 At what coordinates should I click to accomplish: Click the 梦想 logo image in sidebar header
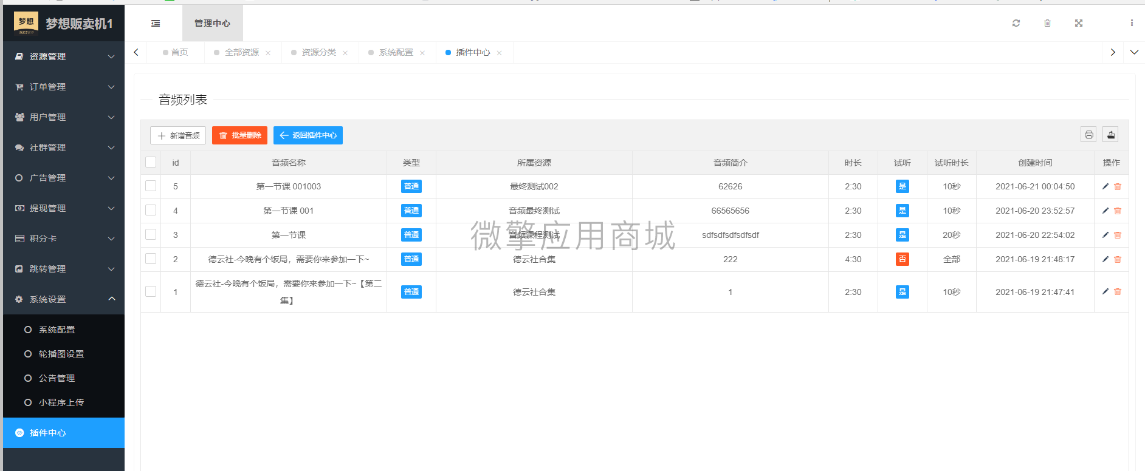click(26, 23)
